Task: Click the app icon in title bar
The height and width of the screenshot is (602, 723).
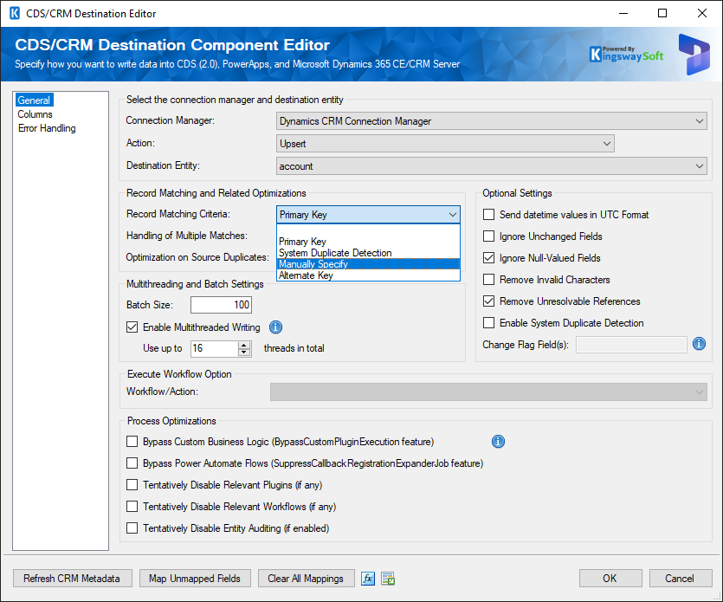Action: pyautogui.click(x=15, y=13)
